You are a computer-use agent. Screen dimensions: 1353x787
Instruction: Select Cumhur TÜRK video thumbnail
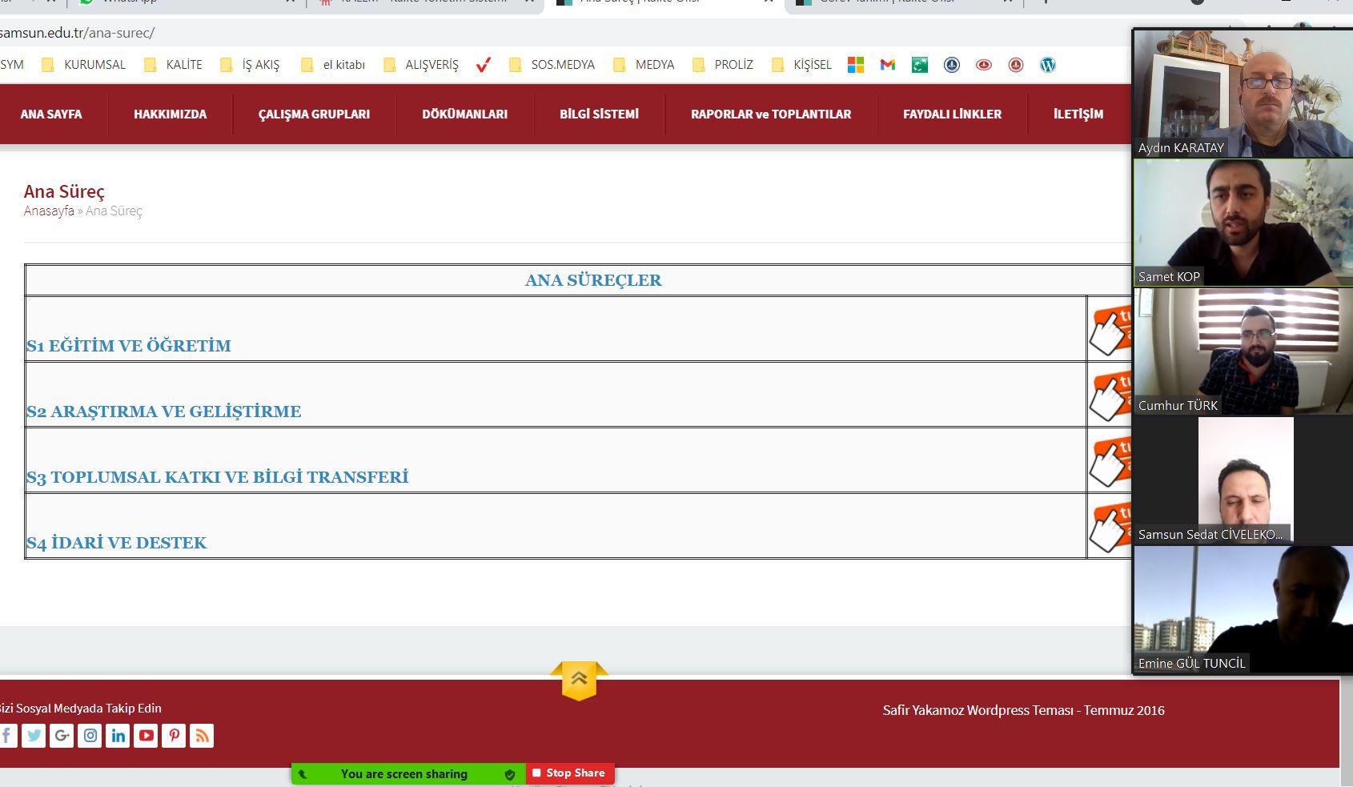click(x=1243, y=351)
